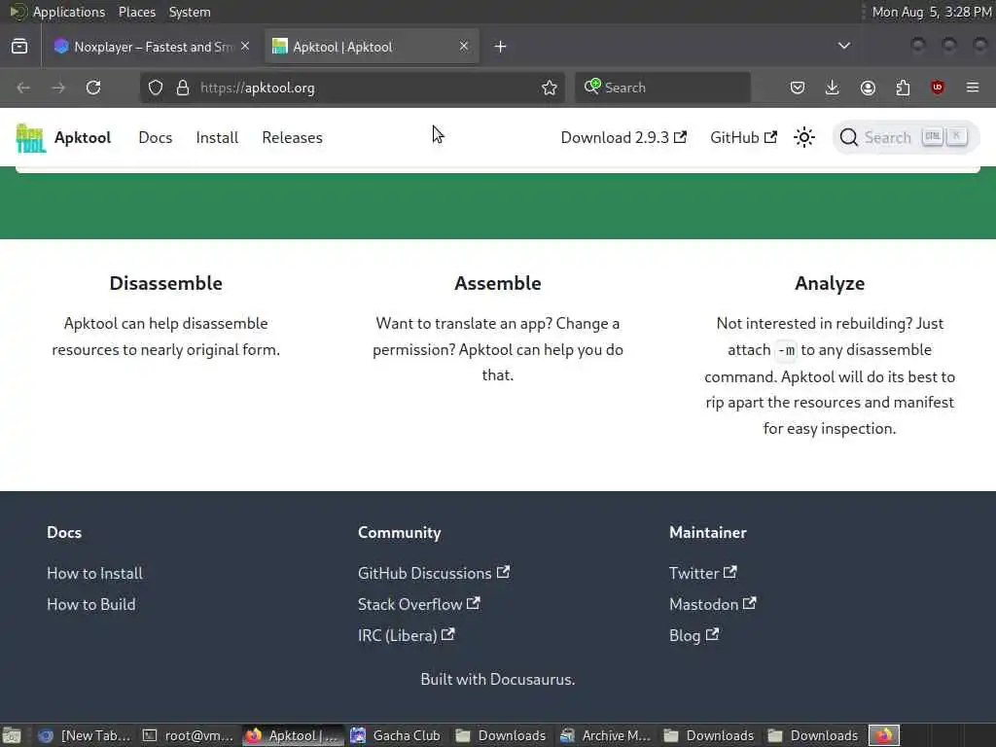Screen dimensions: 996x747
Task: Select the Apktool | Apktool tab
Action: tap(372, 47)
